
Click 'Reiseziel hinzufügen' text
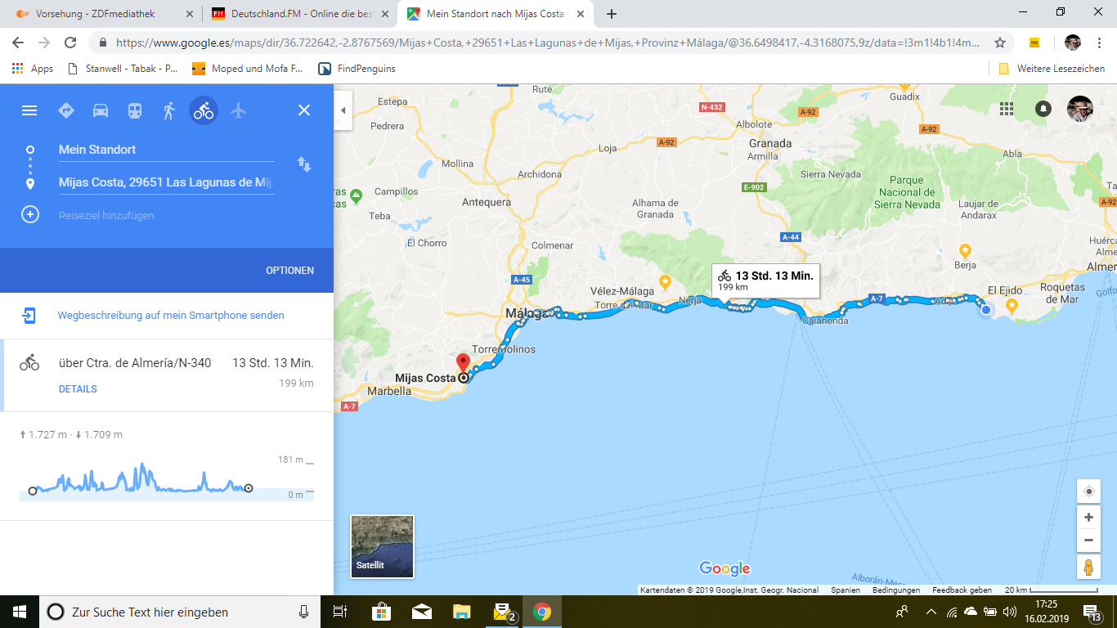tap(106, 216)
